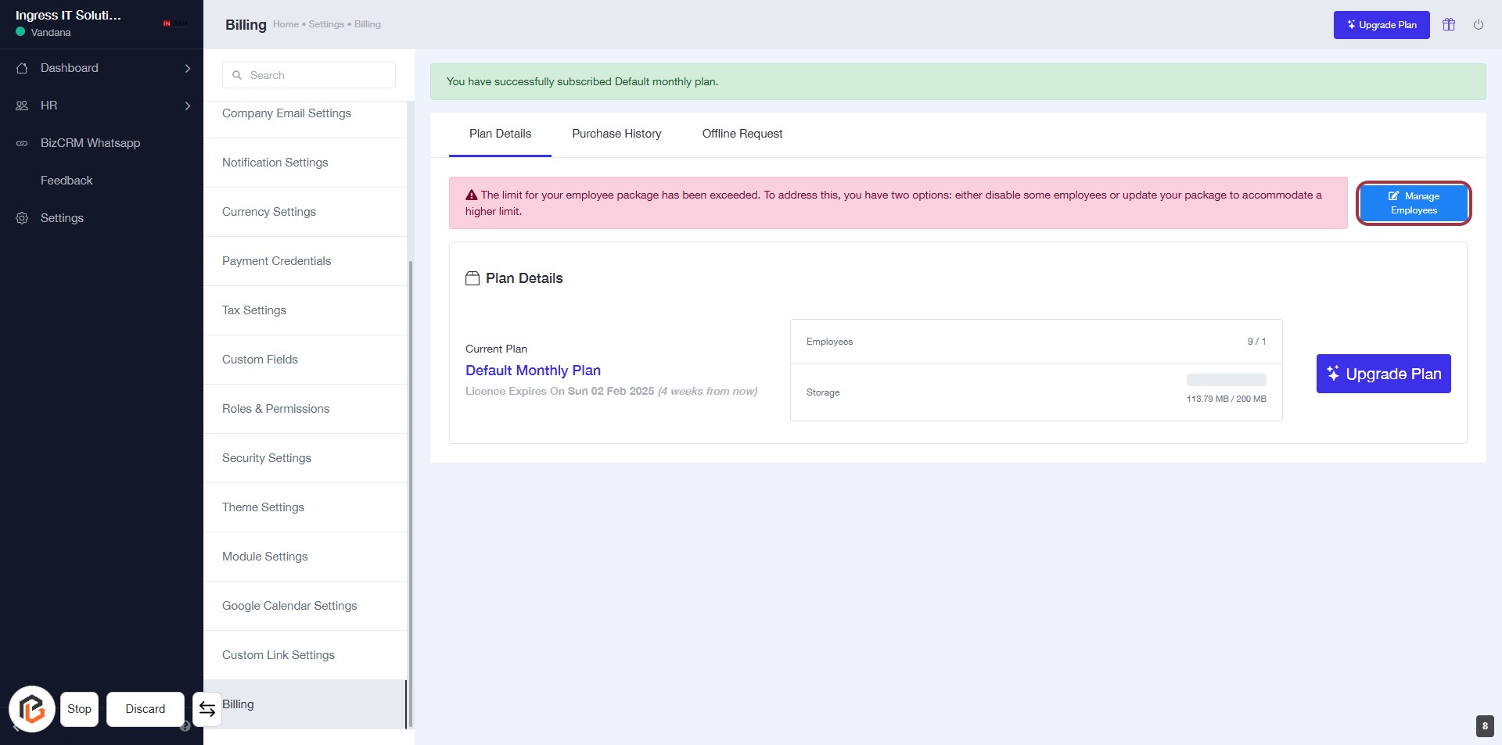
Task: Click the HR people icon in sidebar
Action: pyautogui.click(x=22, y=106)
